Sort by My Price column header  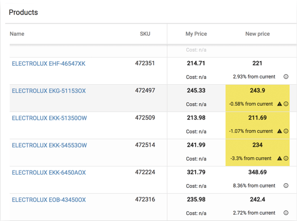[196, 34]
